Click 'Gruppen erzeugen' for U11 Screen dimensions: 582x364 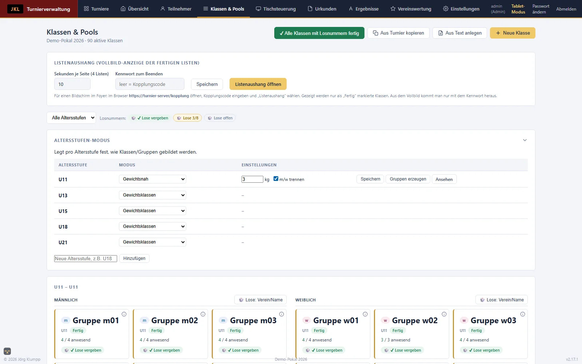point(408,179)
